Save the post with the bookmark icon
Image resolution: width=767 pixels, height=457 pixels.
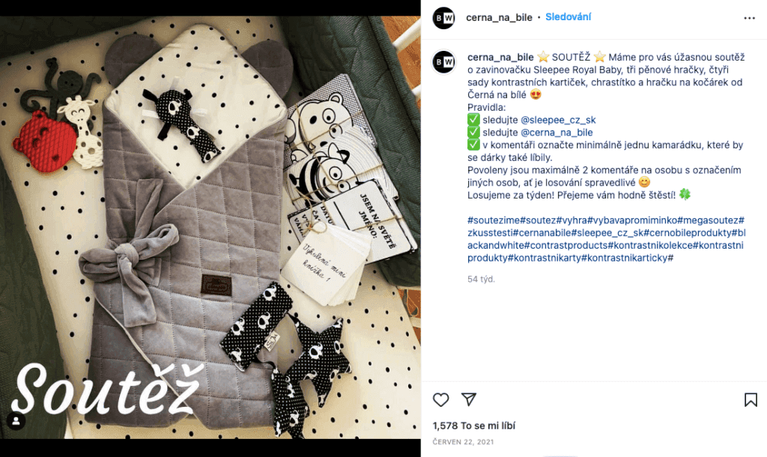(751, 400)
